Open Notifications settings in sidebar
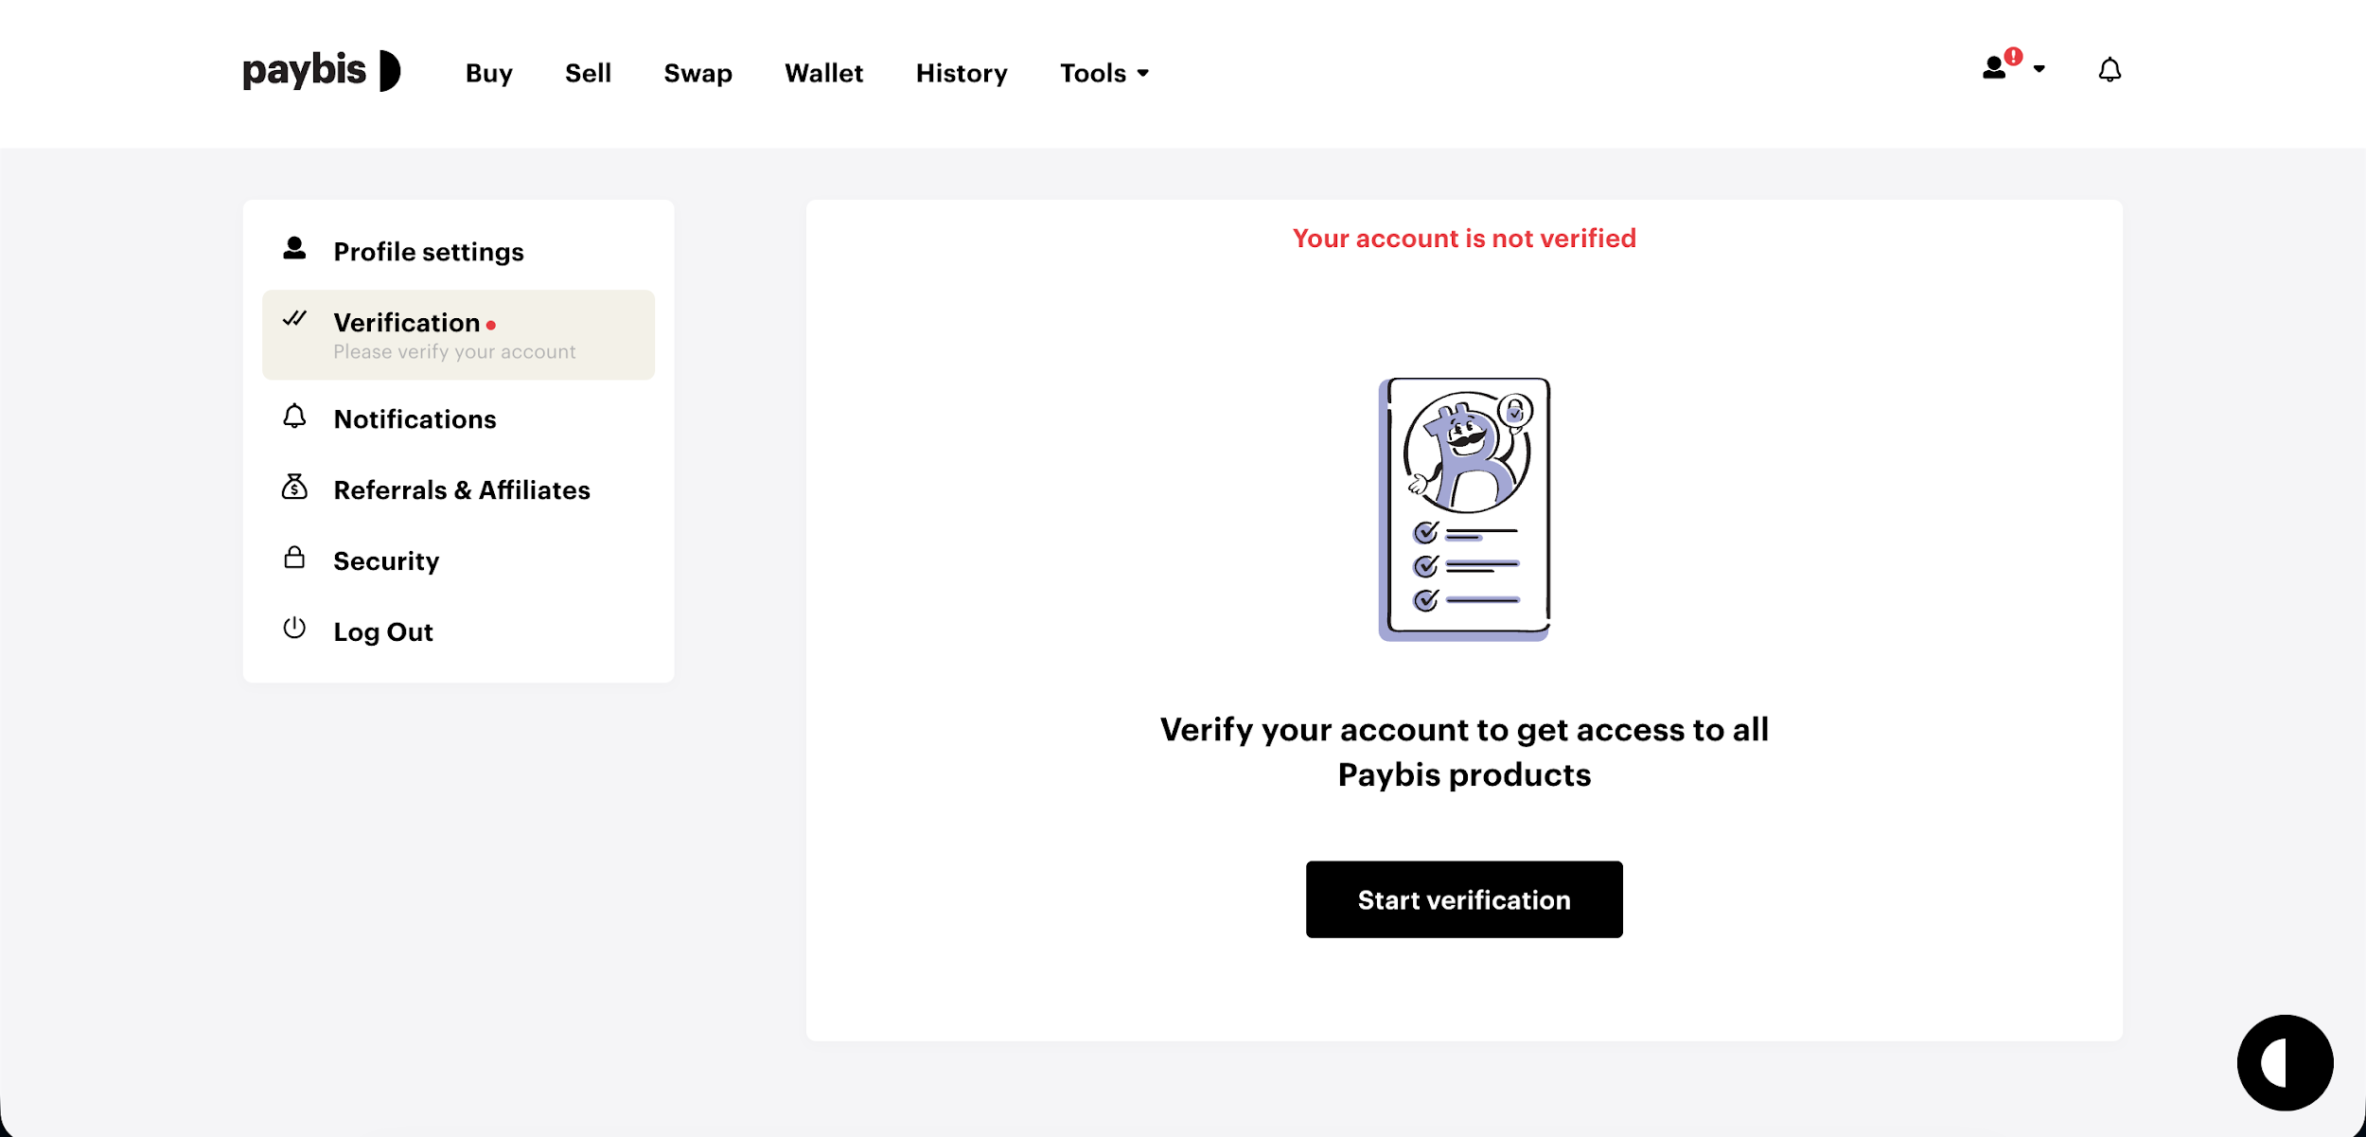The image size is (2366, 1137). [415, 419]
